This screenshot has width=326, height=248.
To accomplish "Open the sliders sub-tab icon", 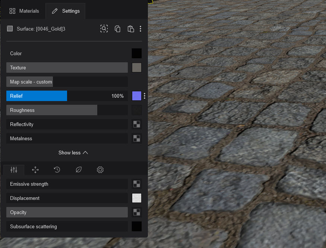I will point(14,170).
